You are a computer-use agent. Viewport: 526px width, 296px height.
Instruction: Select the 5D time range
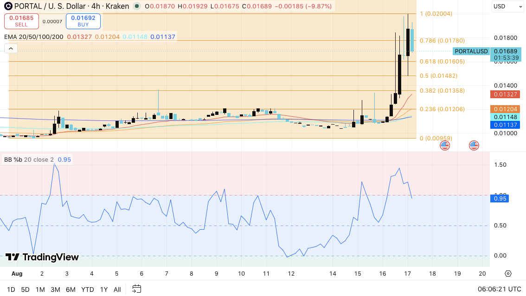(x=25, y=290)
